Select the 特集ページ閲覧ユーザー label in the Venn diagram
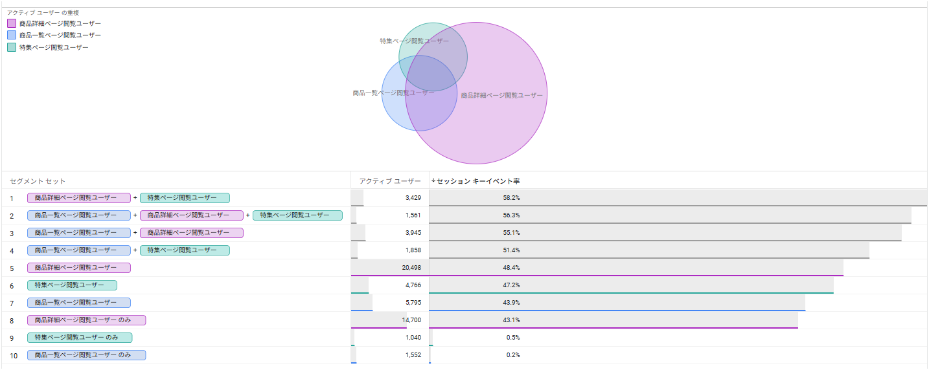 point(414,41)
